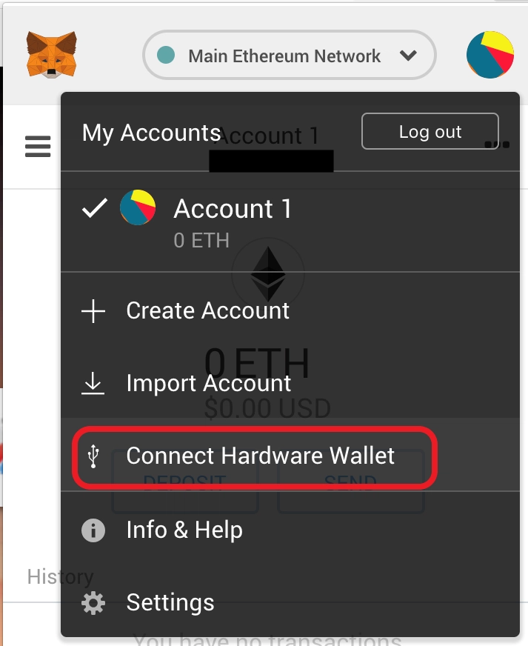Click the download arrow Import Account icon

93,383
